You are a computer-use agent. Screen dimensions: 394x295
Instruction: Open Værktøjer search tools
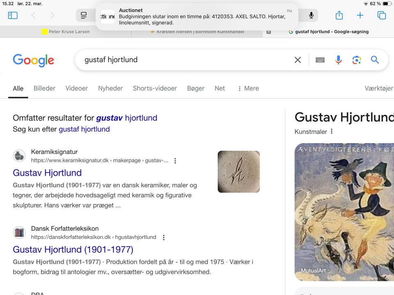click(x=378, y=88)
